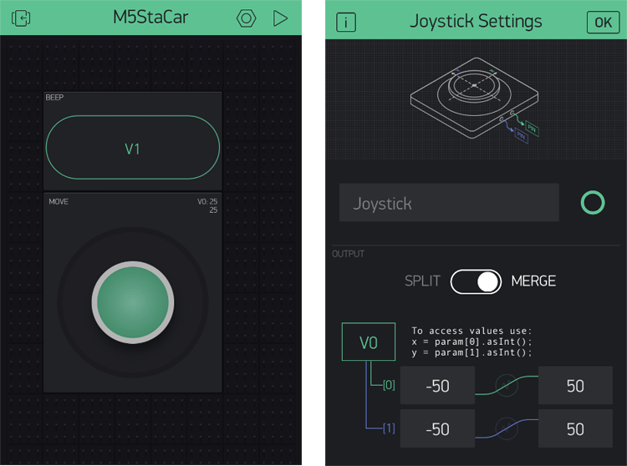This screenshot has height=466, width=627.
Task: Choose the MERGE output label
Action: (533, 281)
